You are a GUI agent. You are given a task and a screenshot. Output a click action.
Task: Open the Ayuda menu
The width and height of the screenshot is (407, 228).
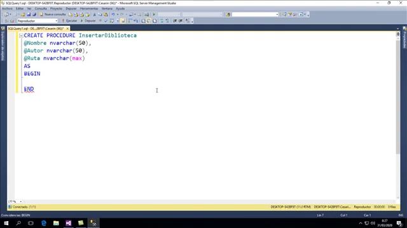(120, 8)
